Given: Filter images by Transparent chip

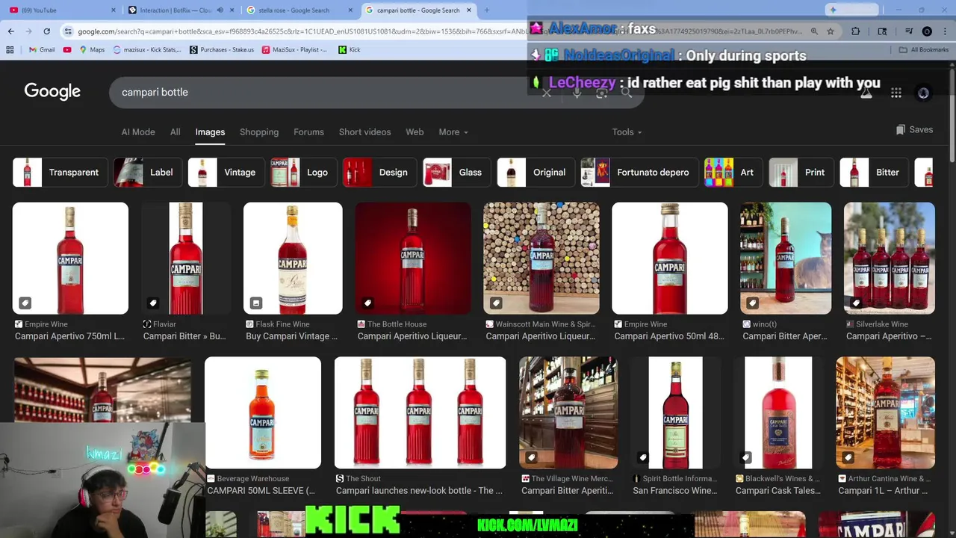Looking at the screenshot, I should point(59,173).
